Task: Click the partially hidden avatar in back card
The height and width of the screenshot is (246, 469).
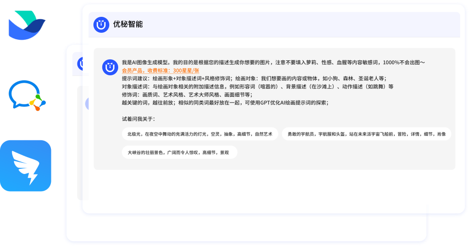Action: coord(87,104)
